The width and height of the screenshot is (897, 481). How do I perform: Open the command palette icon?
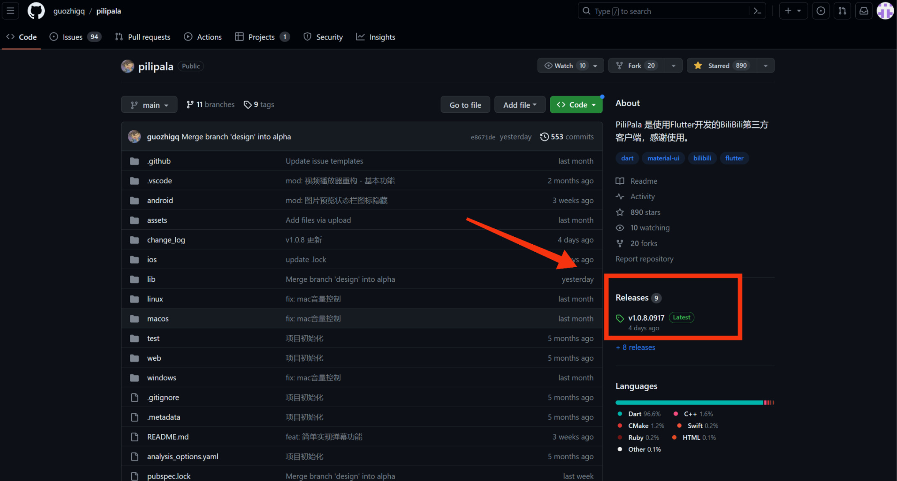coord(757,11)
